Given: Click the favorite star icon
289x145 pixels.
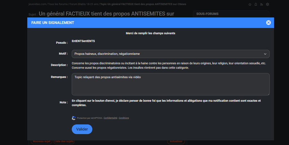Looking at the screenshot, I should [x=250, y=5].
